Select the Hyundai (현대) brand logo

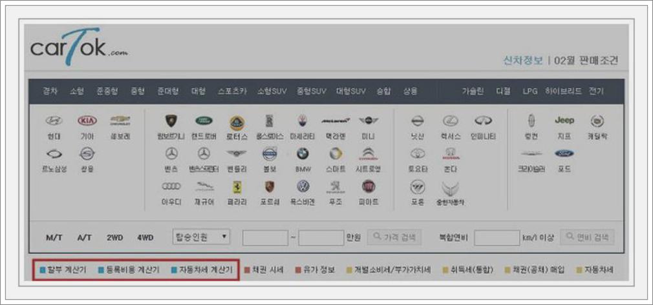pos(54,121)
